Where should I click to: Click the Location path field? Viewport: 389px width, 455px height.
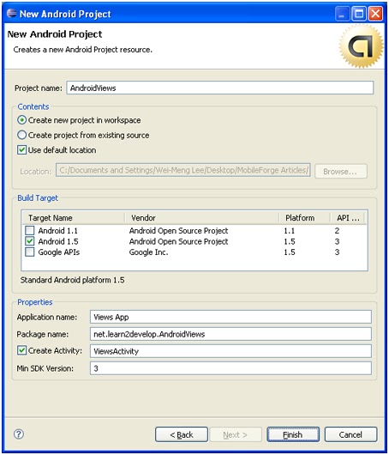click(183, 170)
